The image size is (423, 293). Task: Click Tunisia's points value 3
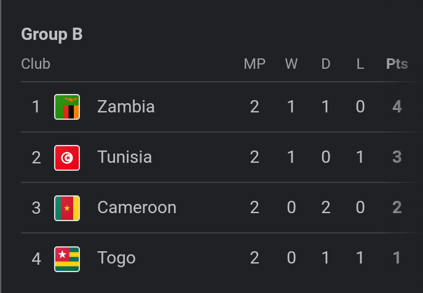[x=397, y=157]
